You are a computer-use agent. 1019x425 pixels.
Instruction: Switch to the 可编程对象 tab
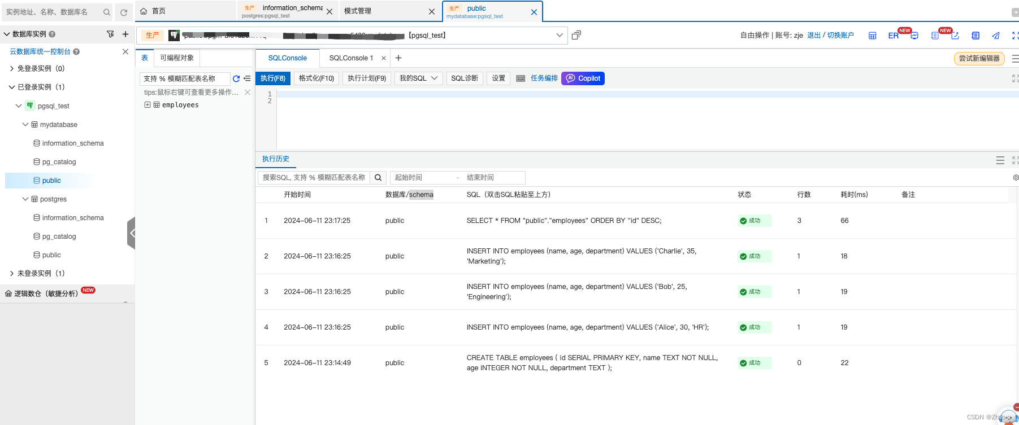(x=177, y=58)
